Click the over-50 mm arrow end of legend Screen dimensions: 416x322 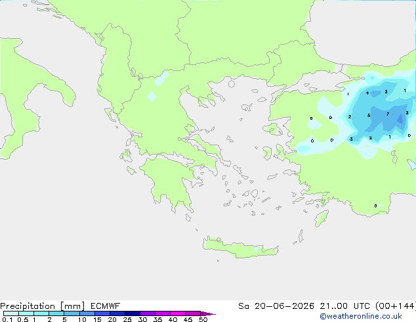208,313
